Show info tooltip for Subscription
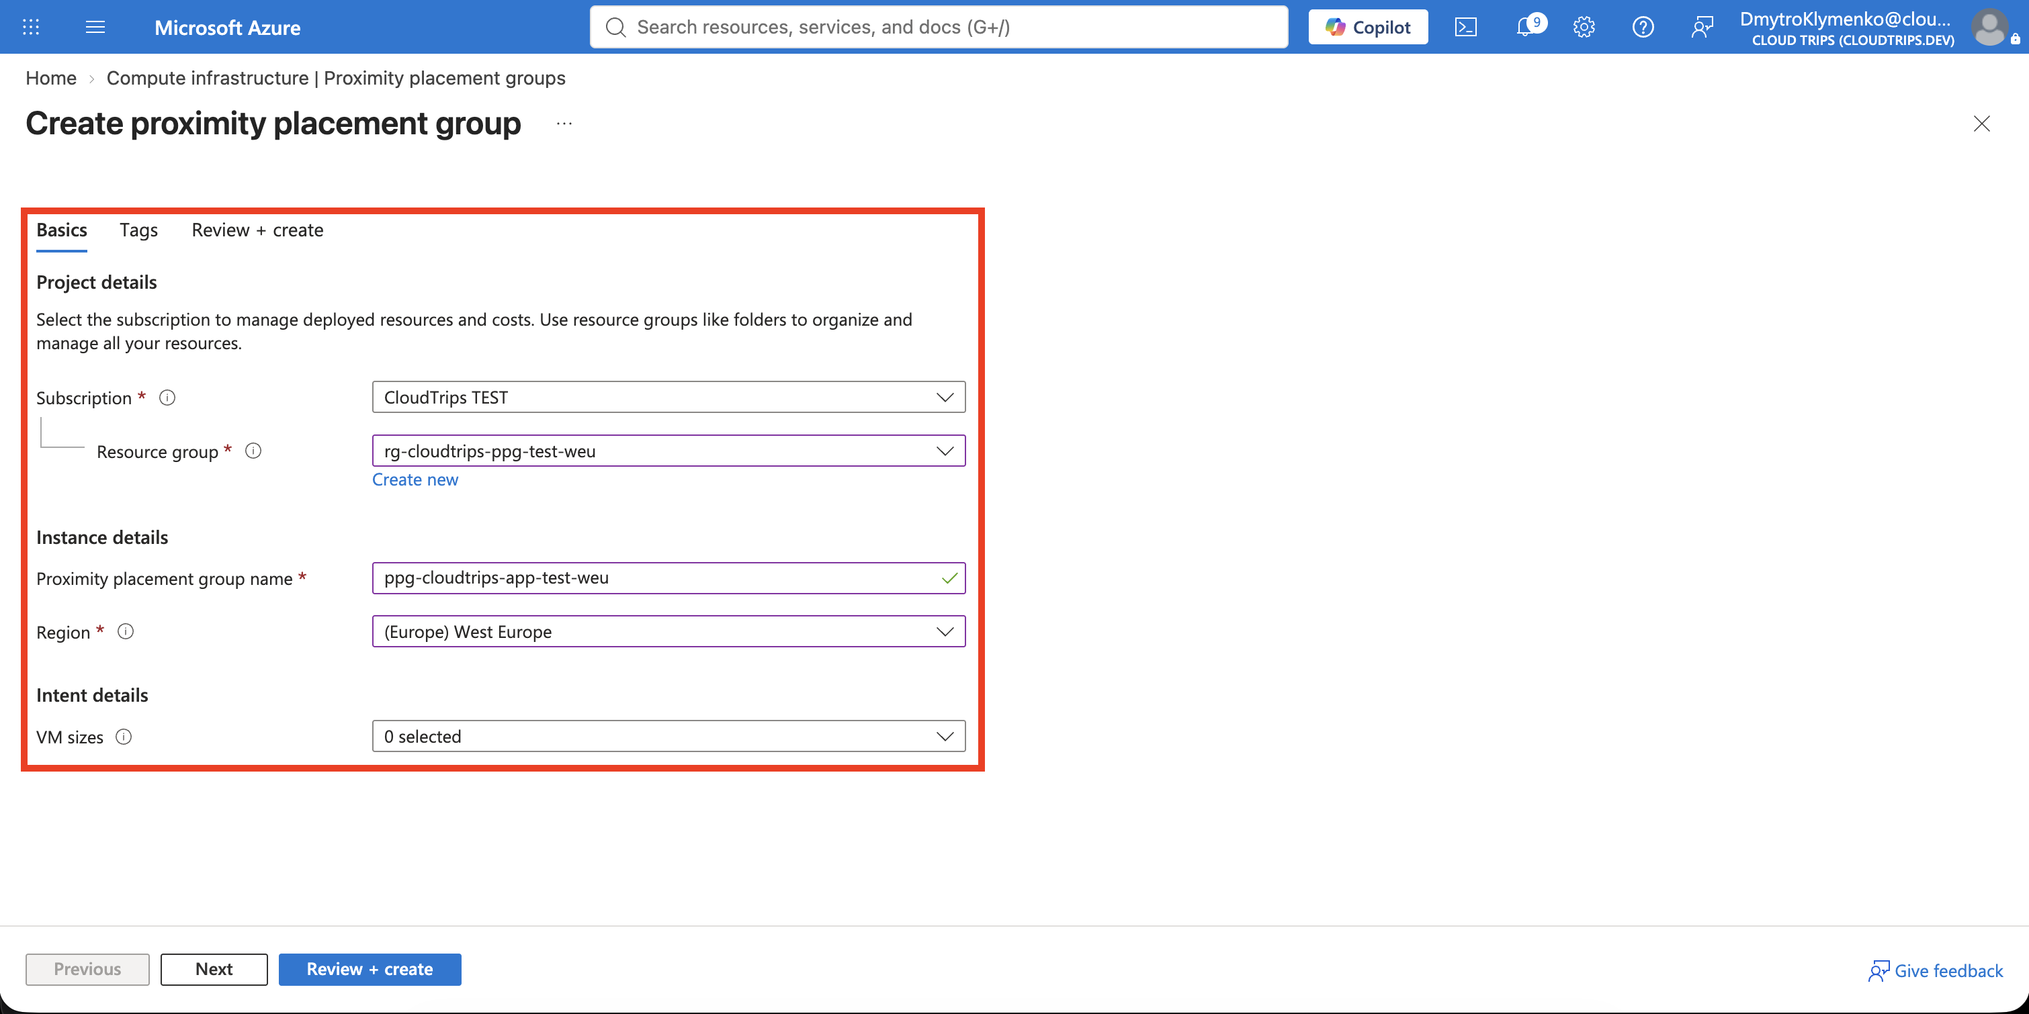2029x1014 pixels. [x=167, y=398]
